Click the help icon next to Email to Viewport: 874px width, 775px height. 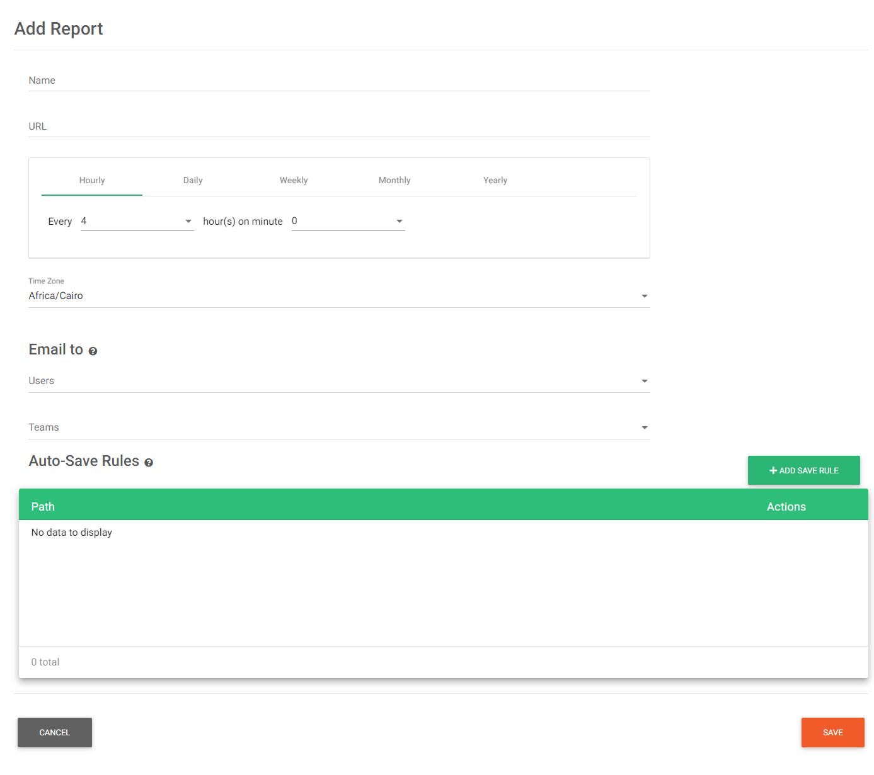click(x=93, y=351)
